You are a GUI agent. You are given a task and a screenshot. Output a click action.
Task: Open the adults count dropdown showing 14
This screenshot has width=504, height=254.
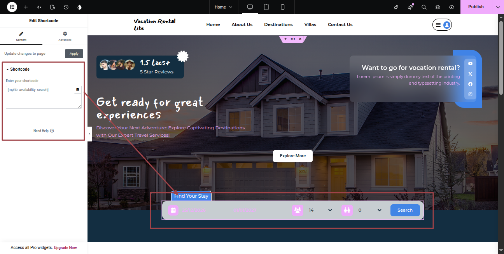pos(320,210)
